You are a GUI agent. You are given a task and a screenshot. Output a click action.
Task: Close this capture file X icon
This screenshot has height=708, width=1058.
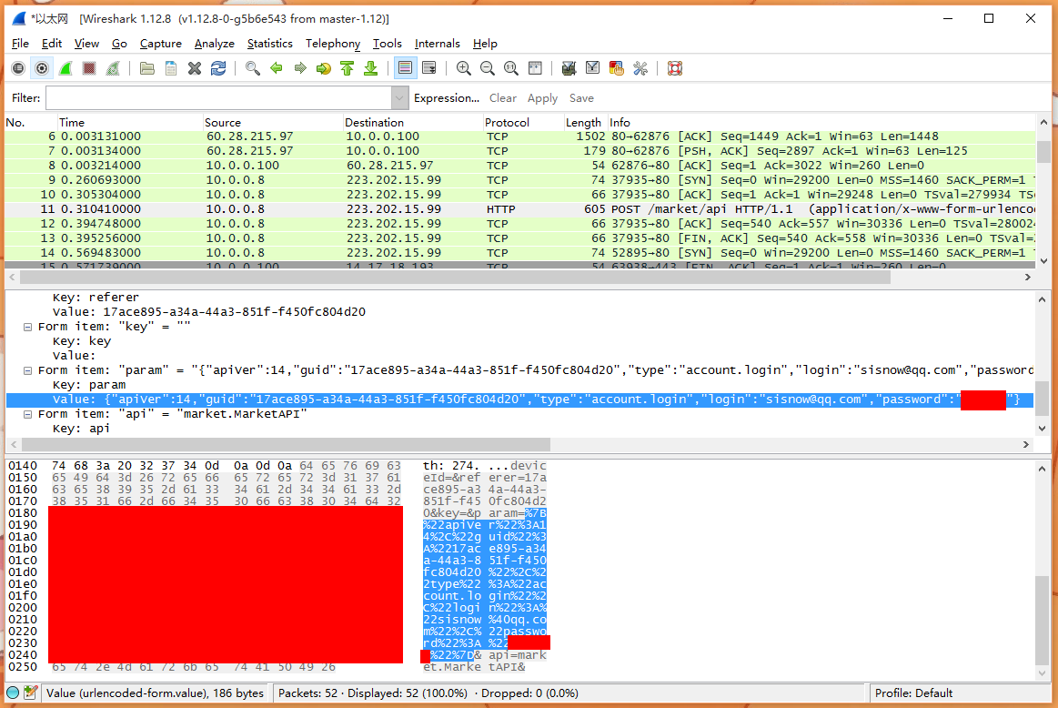[195, 68]
